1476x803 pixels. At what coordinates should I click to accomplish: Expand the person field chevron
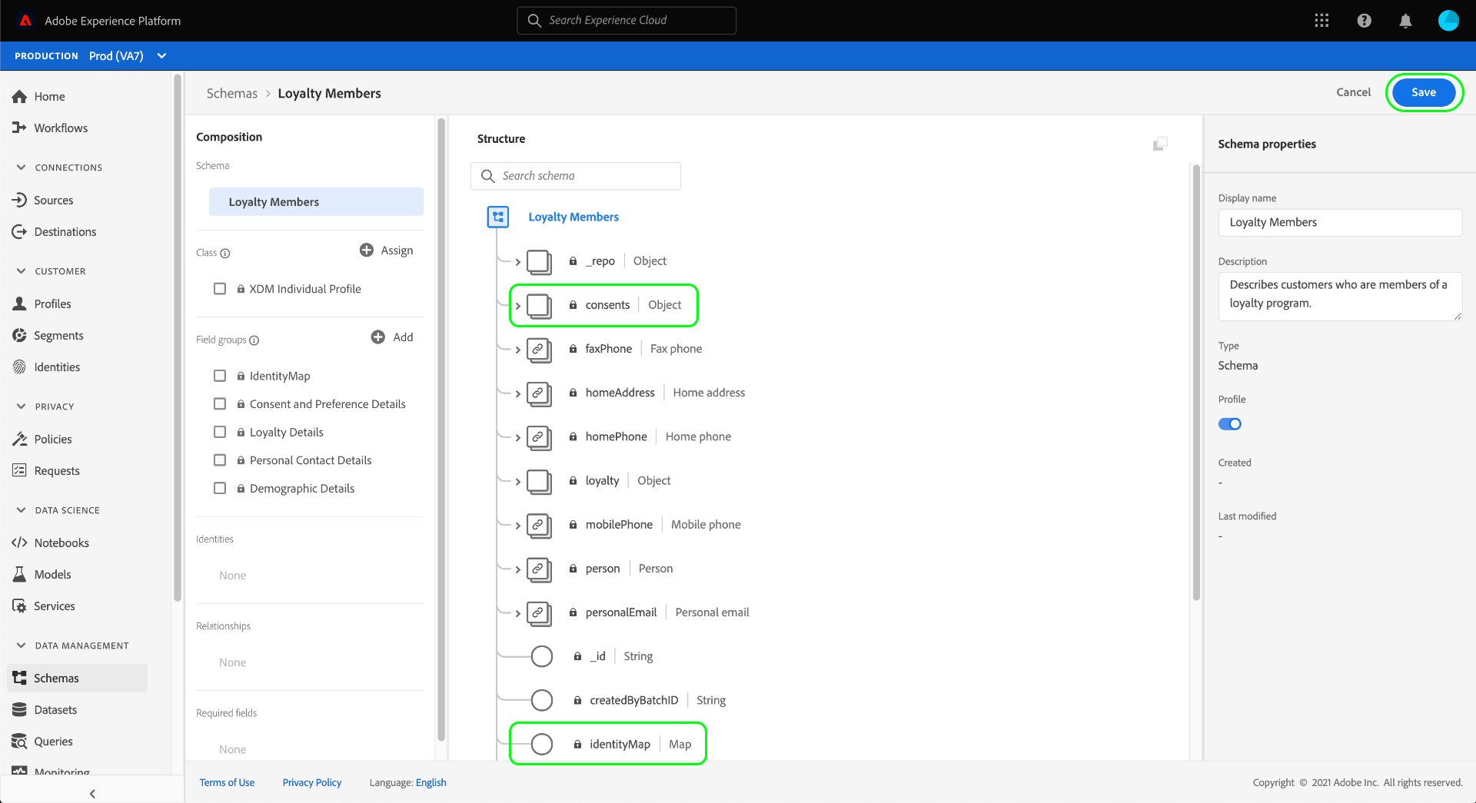[x=518, y=569]
